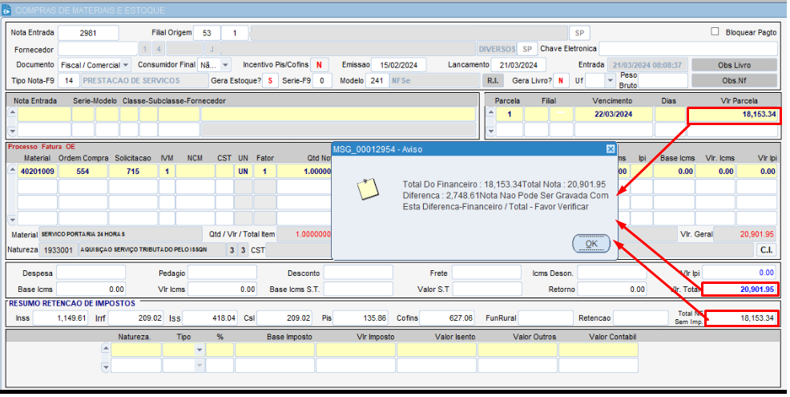The width and height of the screenshot is (790, 397).
Task: Click the Peso Bruto field
Action: pyautogui.click(x=663, y=80)
